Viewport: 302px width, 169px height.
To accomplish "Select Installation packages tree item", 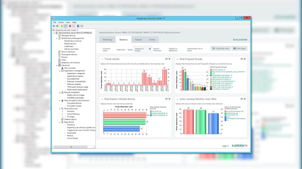I will [x=75, y=98].
